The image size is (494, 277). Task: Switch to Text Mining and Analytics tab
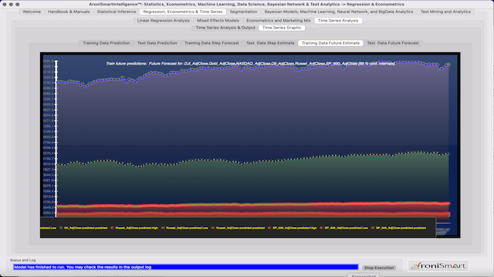pyautogui.click(x=445, y=12)
